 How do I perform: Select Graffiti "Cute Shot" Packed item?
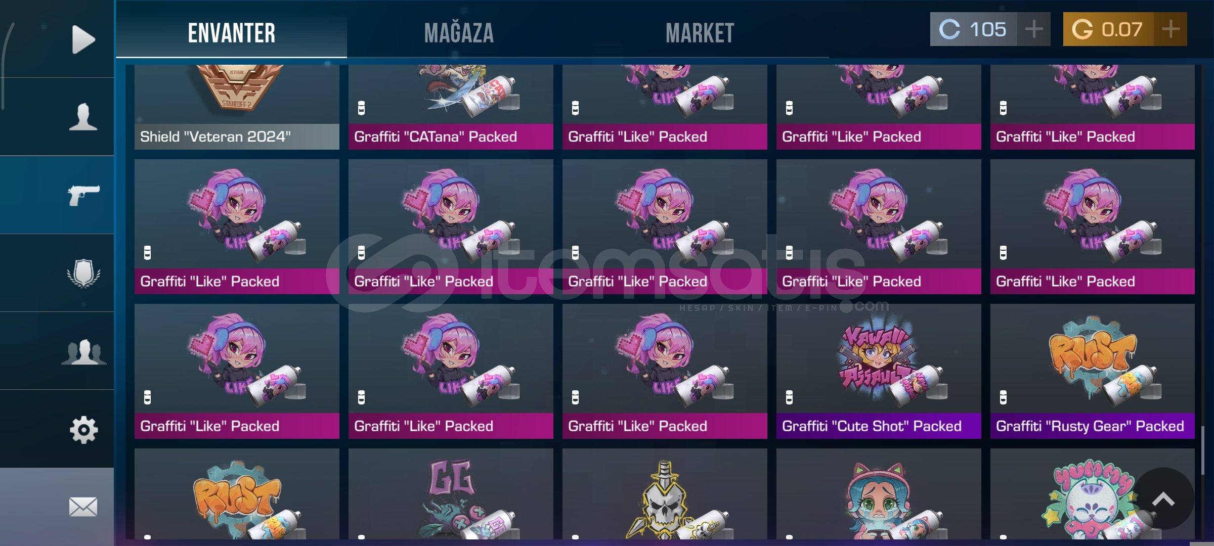pyautogui.click(x=879, y=372)
